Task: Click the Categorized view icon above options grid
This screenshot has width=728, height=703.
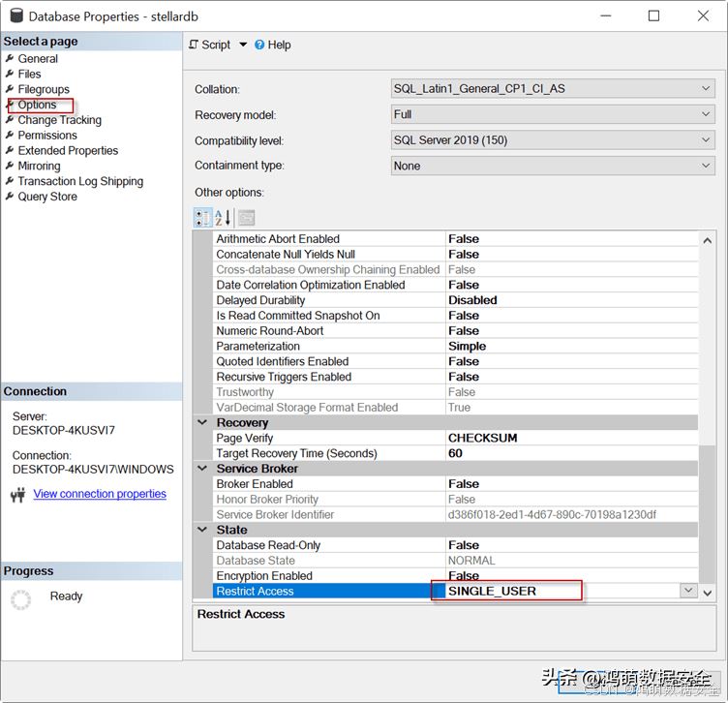Action: click(203, 217)
